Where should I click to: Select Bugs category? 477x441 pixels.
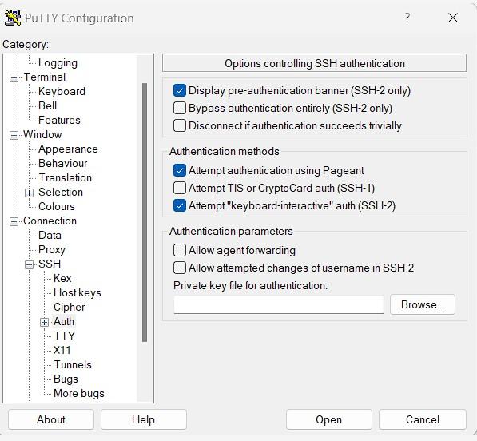[66, 379]
